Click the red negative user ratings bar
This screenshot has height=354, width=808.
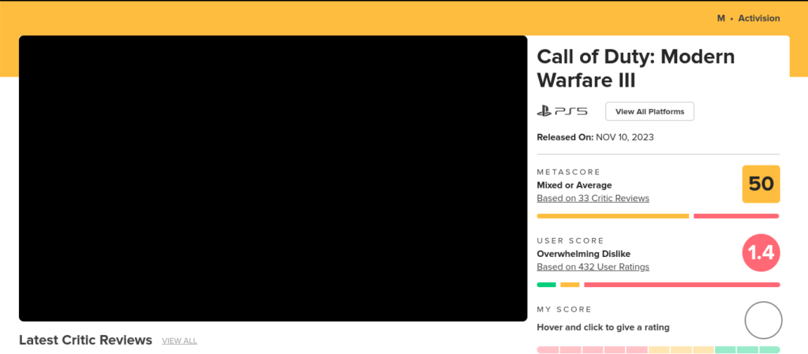[x=682, y=285]
